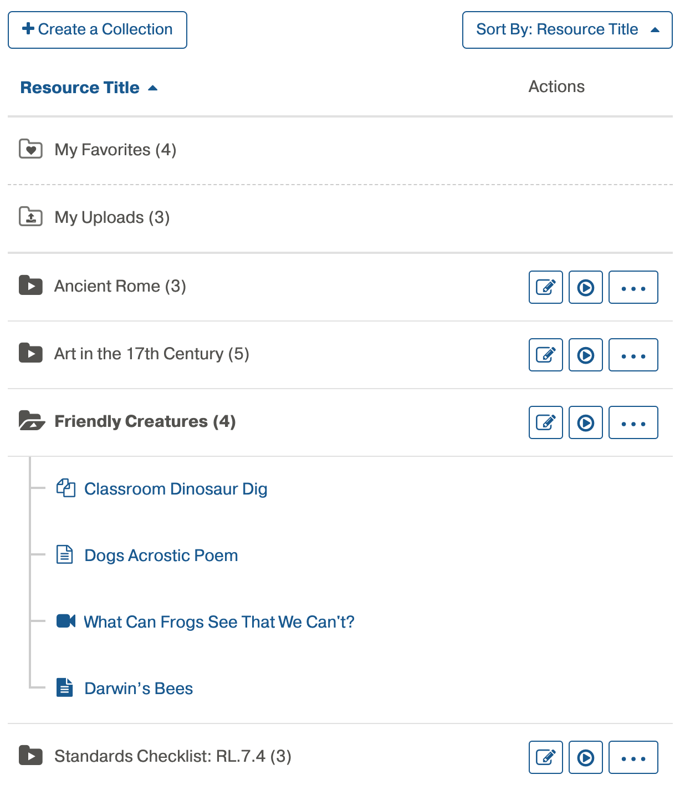This screenshot has height=795, width=685.
Task: Open more options for Friendly Creatures
Action: tap(633, 422)
